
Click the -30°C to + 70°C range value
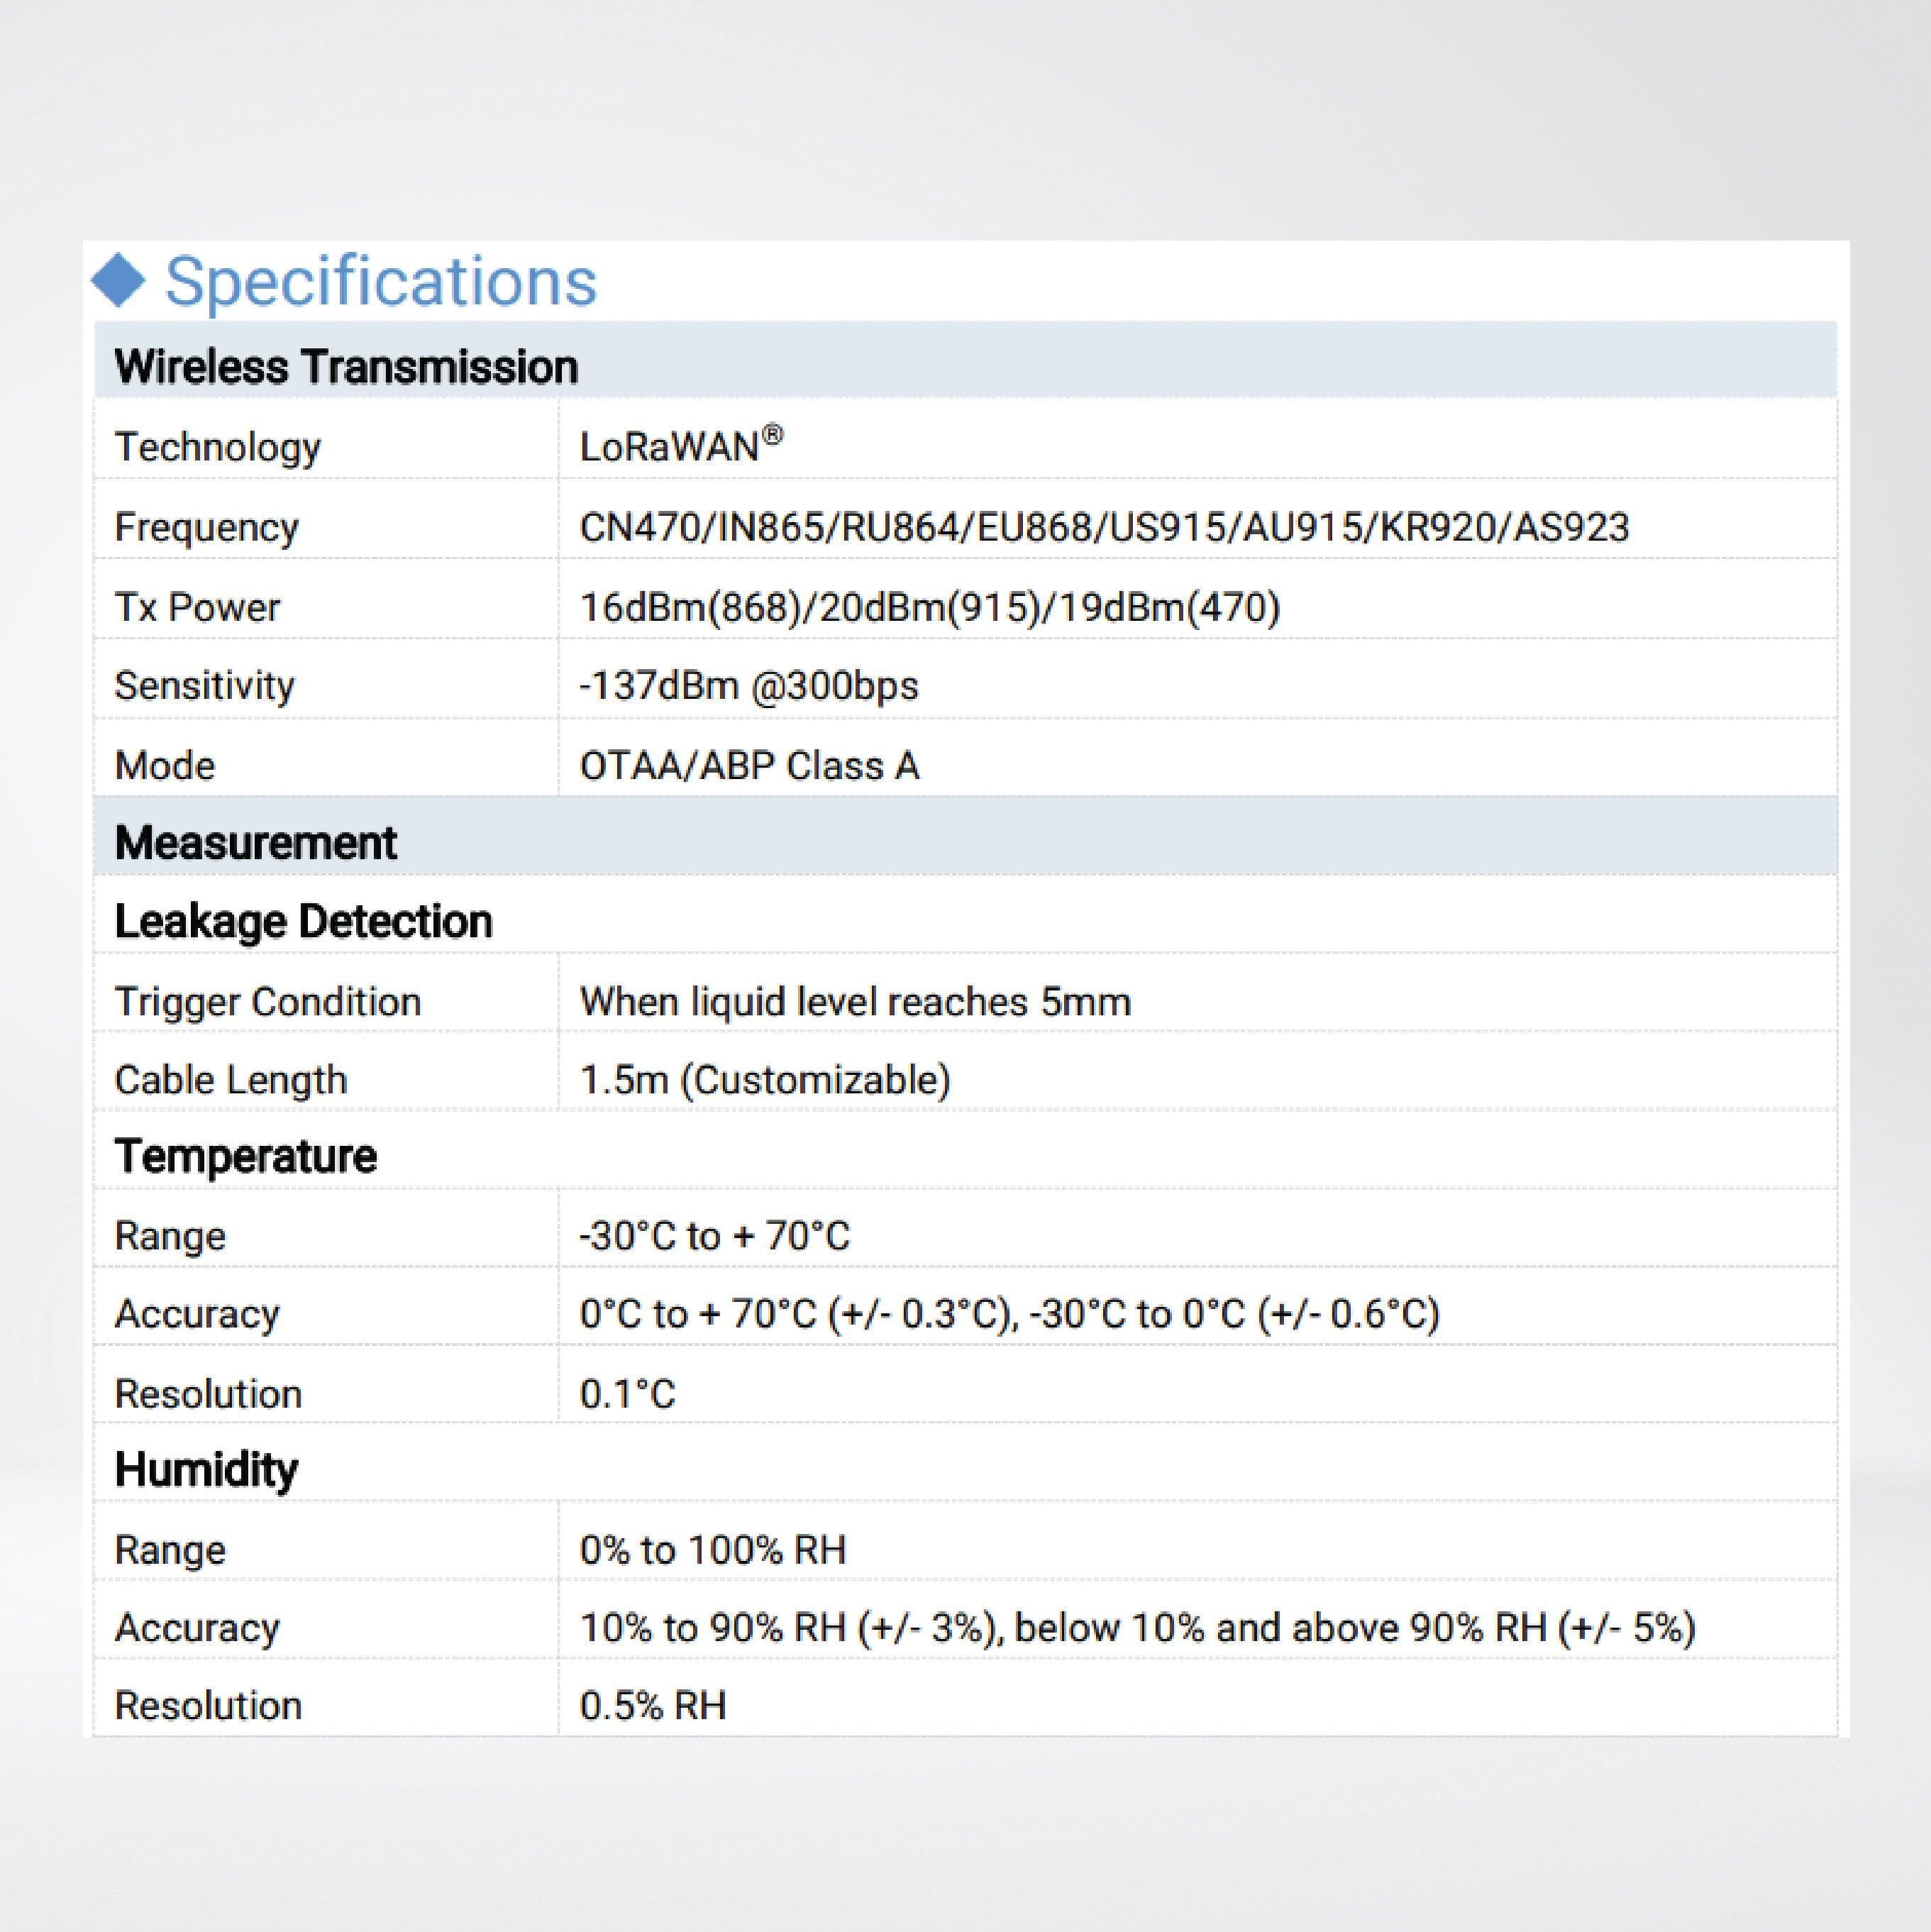click(x=714, y=1236)
